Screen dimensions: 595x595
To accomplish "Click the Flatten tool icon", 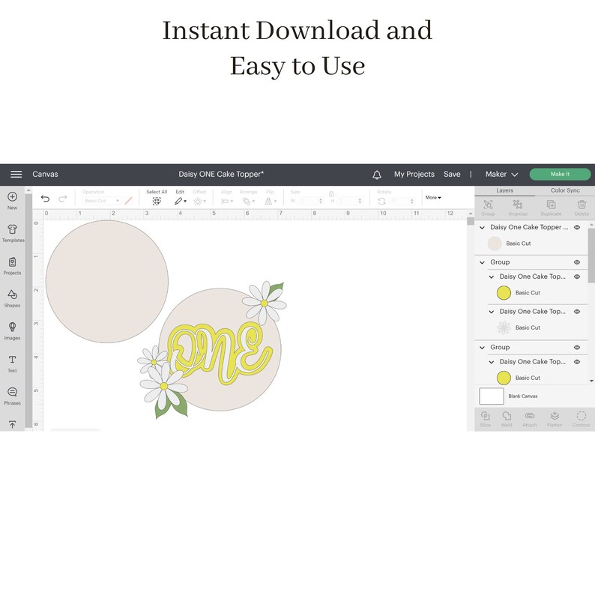I will coord(555,416).
